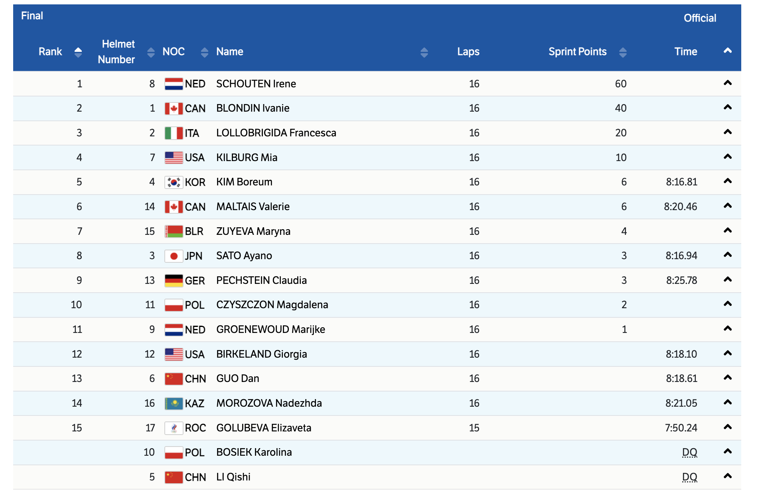Click the Netherlands flag beside SCHOUTEN Irene
This screenshot has height=496, width=758.
point(174,84)
